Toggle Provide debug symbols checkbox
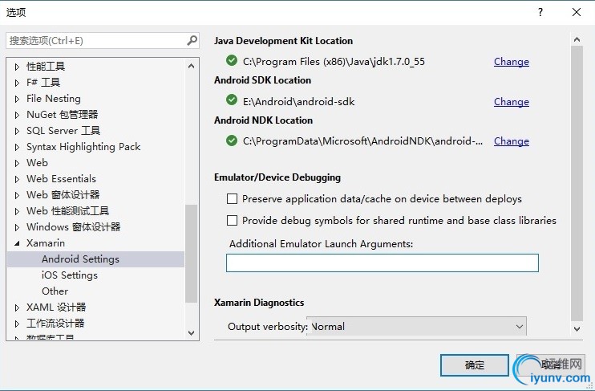The height and width of the screenshot is (391, 595). click(x=233, y=220)
